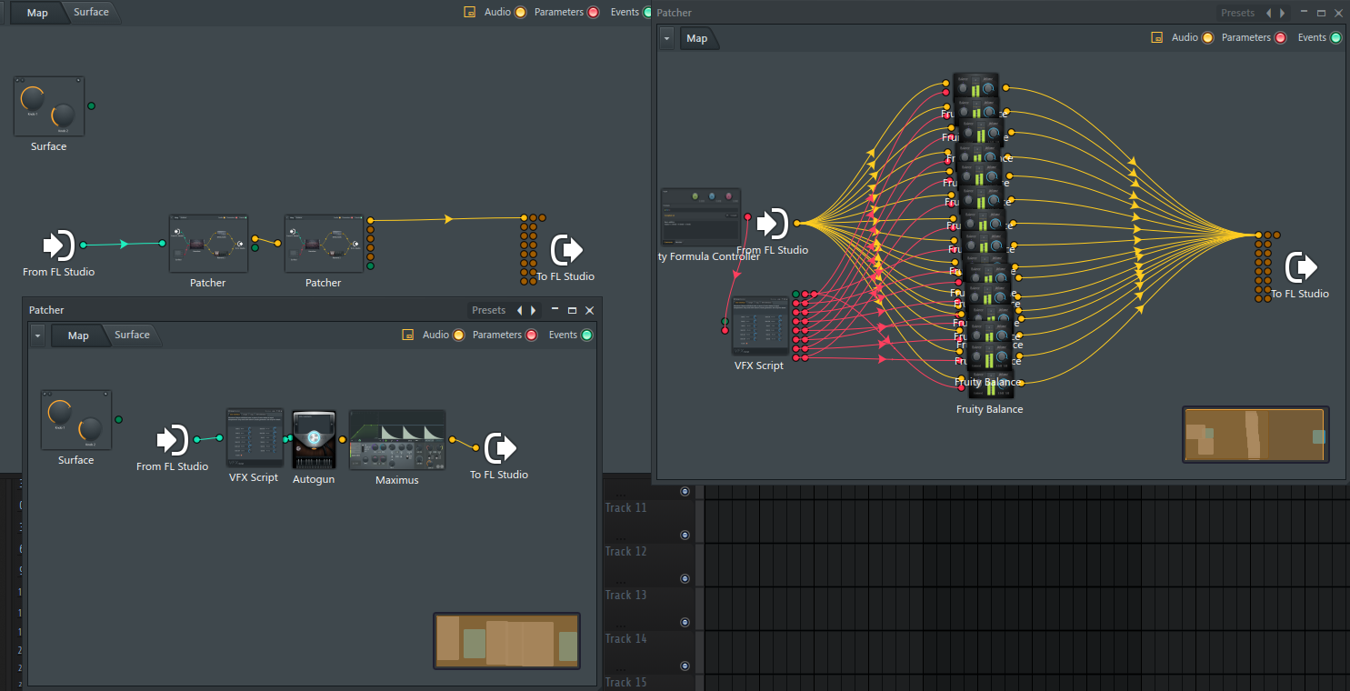Open Presets list in Fruity Balance Patcher window
This screenshot has height=691, width=1350.
tap(1238, 14)
